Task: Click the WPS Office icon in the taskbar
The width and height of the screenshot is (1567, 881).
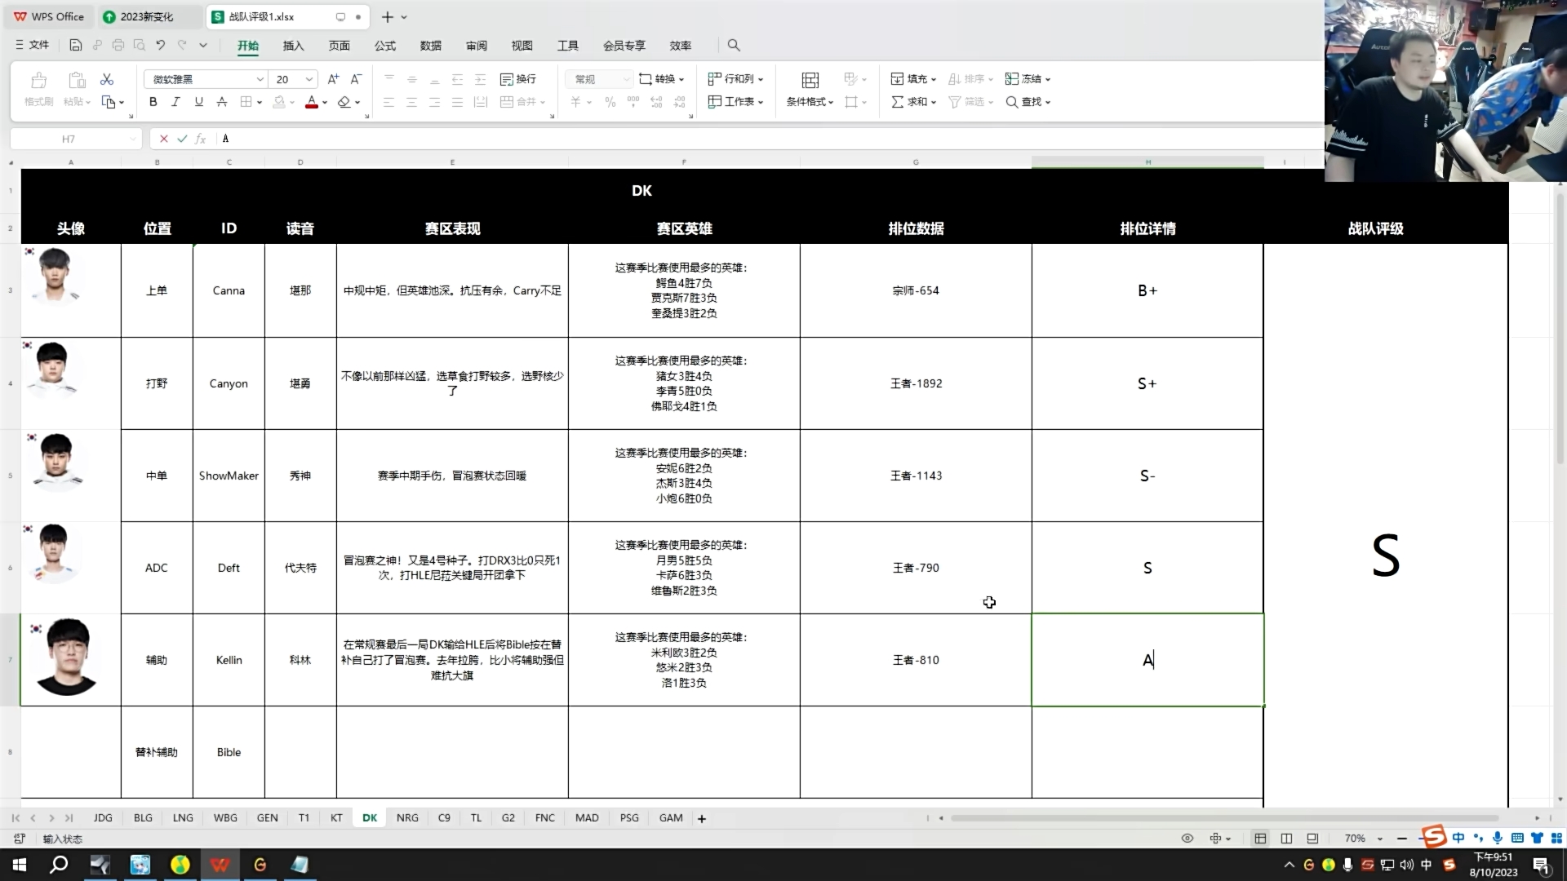Action: click(x=220, y=865)
